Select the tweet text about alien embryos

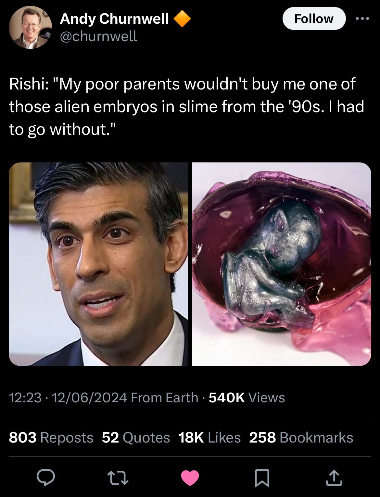click(187, 107)
